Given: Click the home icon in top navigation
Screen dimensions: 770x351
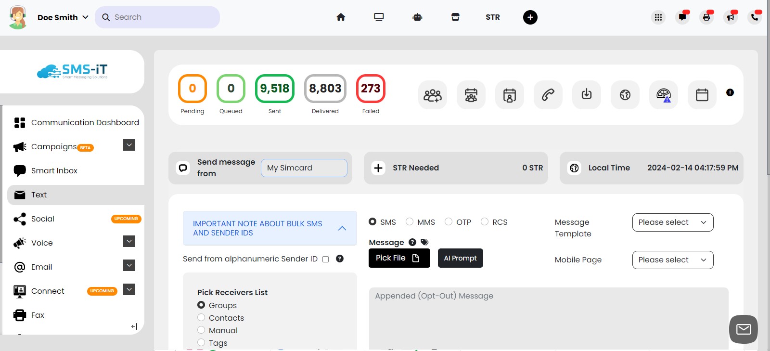Looking at the screenshot, I should click(341, 17).
